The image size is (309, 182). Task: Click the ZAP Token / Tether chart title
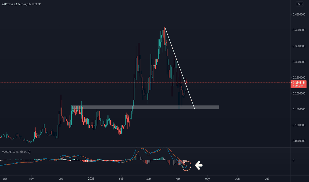21,4
